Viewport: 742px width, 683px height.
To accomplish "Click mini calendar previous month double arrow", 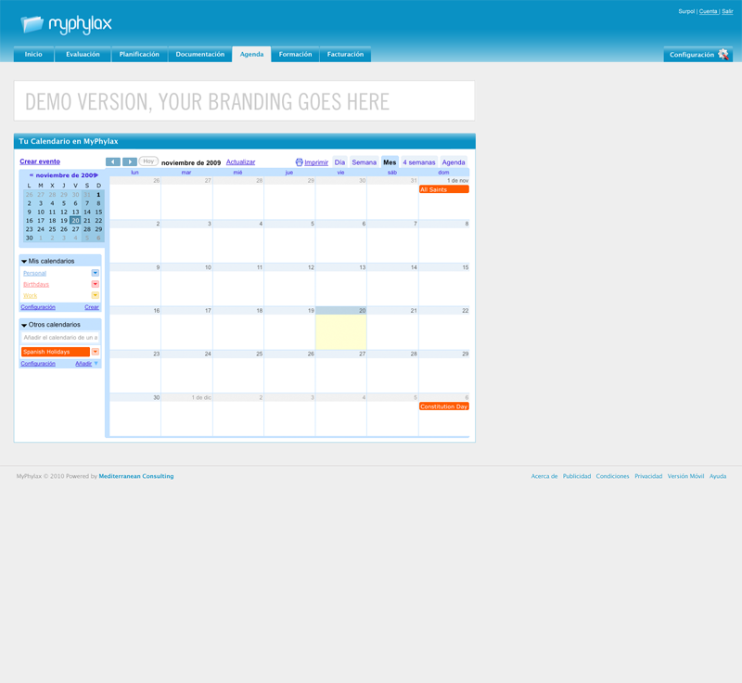I will 32,174.
